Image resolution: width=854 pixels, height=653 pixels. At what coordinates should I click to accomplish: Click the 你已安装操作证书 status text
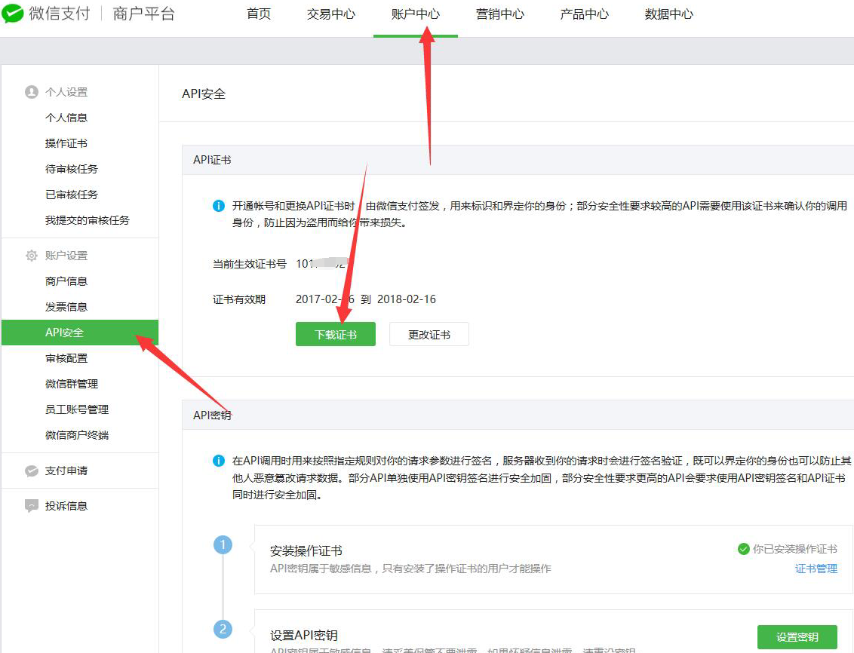[795, 549]
